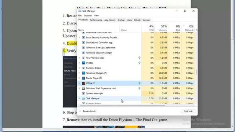Click the 25.2 MB memory value
The height and width of the screenshot is (132, 235).
coord(163,99)
